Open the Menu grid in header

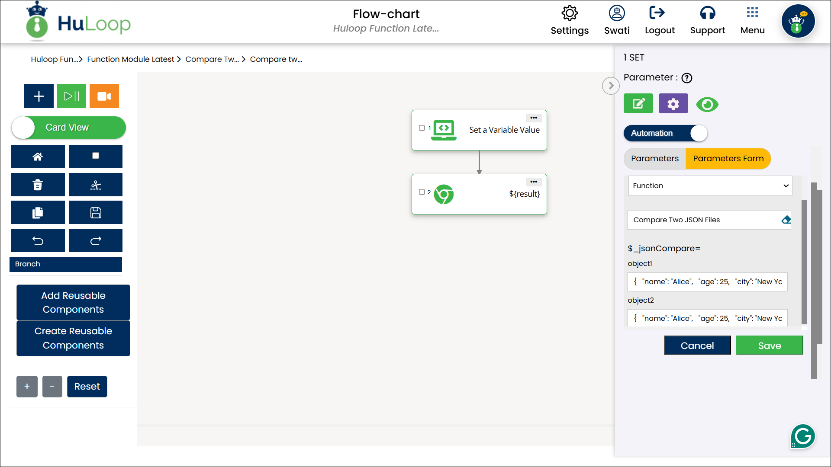pos(752,19)
